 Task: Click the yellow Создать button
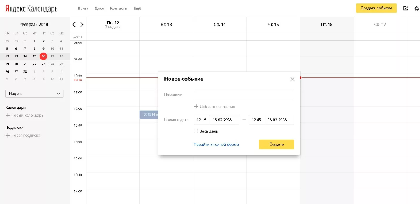point(276,144)
